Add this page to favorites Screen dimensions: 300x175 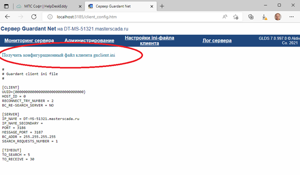[236, 17]
